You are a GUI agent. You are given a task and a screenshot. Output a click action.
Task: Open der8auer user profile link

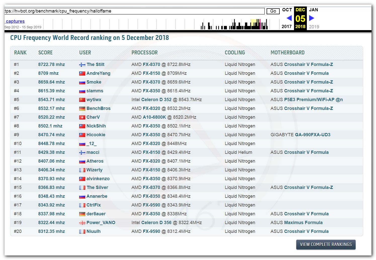pyautogui.click(x=96, y=214)
